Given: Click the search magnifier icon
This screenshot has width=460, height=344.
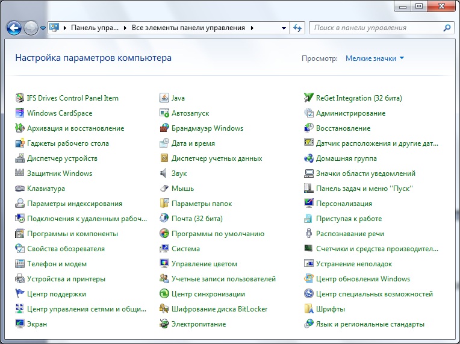Looking at the screenshot, I should tap(447, 28).
